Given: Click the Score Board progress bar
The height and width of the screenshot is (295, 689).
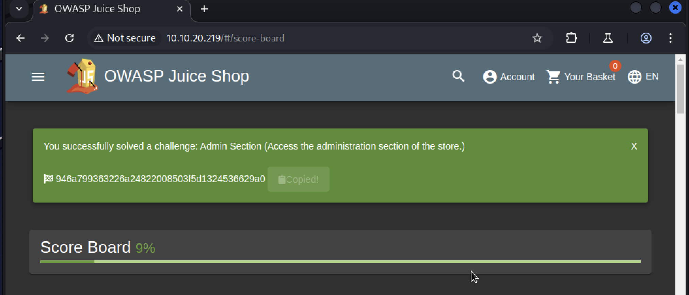Looking at the screenshot, I should coord(340,262).
